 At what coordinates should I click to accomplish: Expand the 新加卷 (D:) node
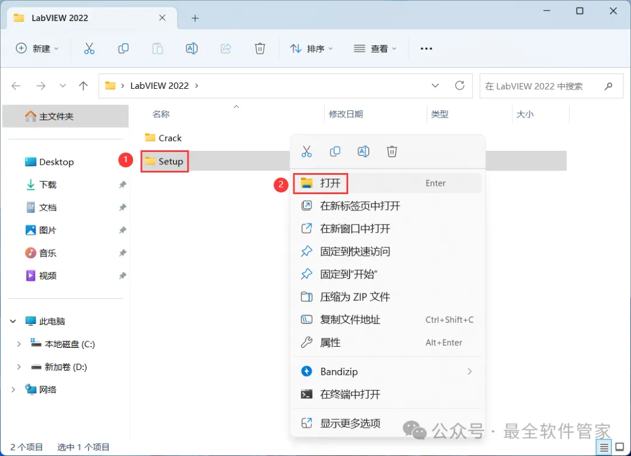tap(19, 367)
